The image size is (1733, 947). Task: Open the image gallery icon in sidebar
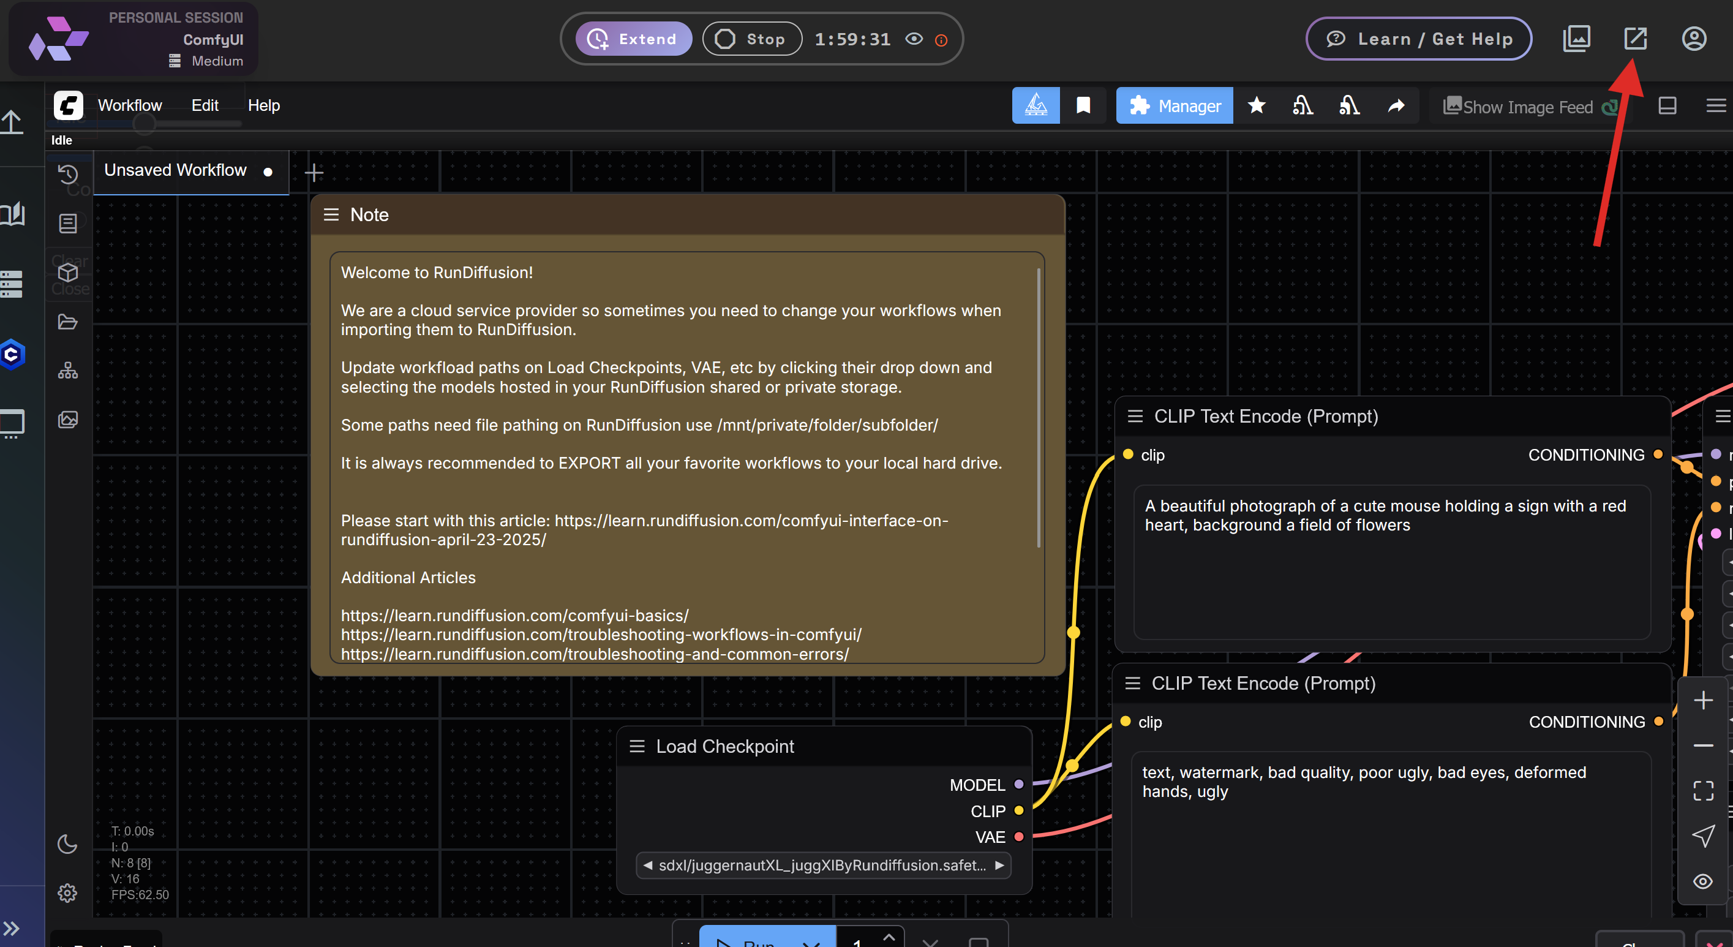[x=67, y=418]
